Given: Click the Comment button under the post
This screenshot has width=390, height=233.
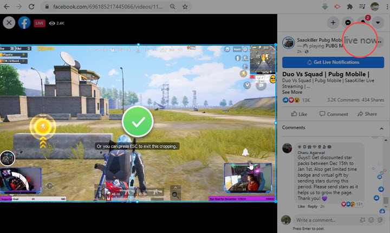Looking at the screenshot, I should [x=334, y=114].
